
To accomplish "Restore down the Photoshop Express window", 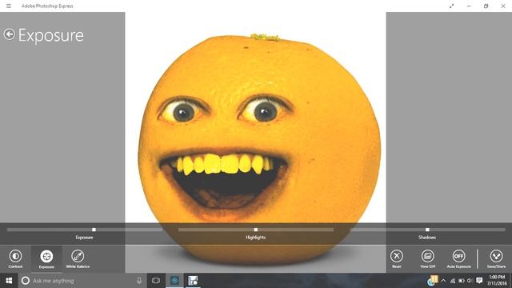I will tap(486, 6).
